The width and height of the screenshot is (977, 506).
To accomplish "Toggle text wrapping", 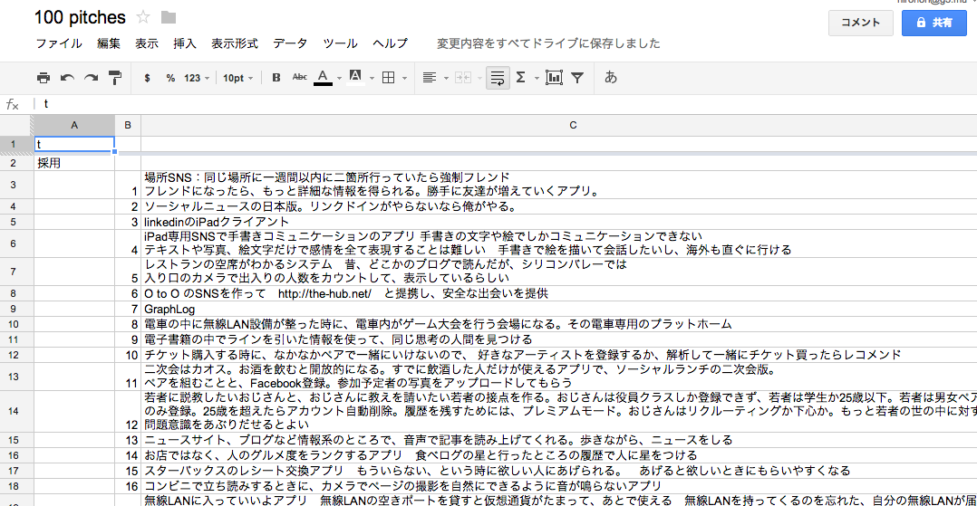I will pos(498,78).
